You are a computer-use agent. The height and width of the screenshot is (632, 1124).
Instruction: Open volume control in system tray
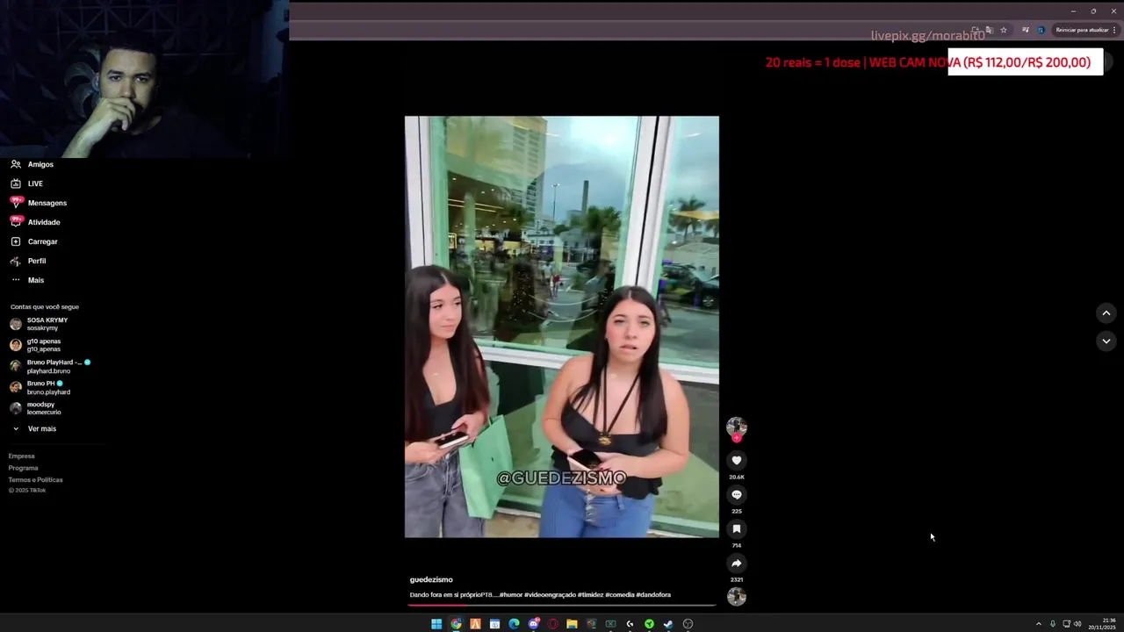pyautogui.click(x=1077, y=624)
